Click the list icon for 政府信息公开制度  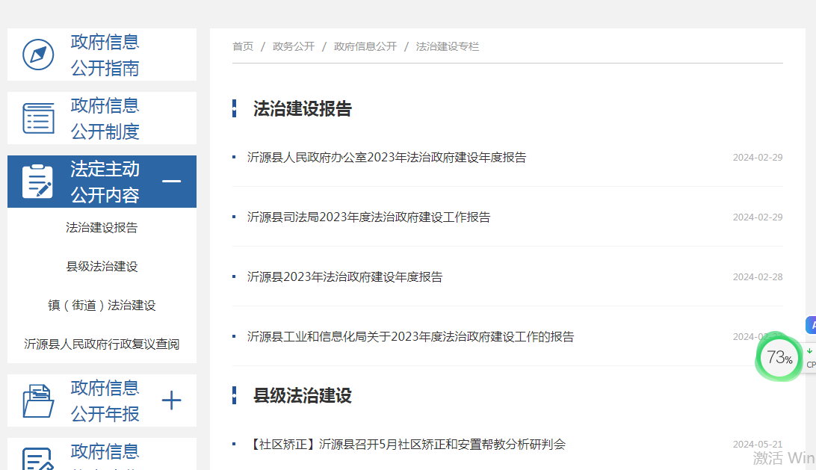point(38,118)
